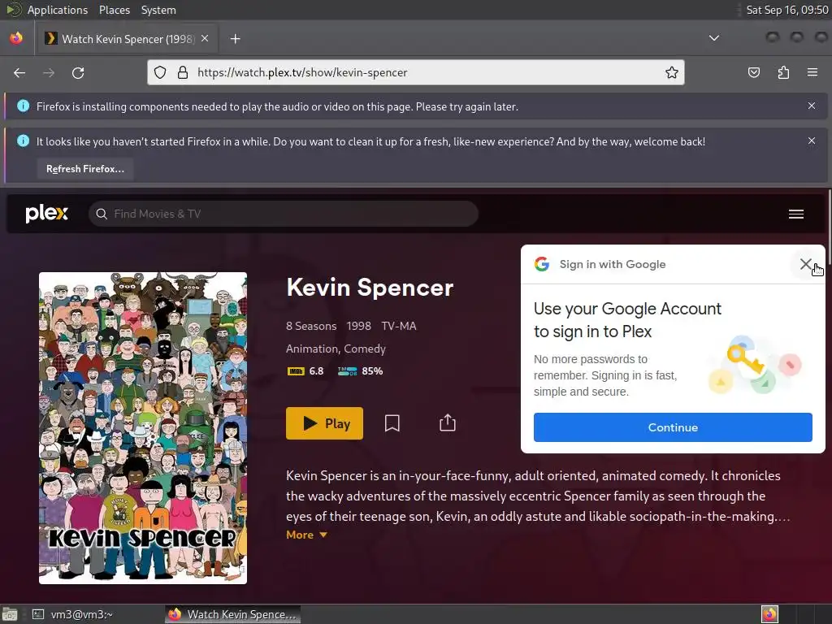
Task: Open the Pocket save icon
Action: point(753,72)
